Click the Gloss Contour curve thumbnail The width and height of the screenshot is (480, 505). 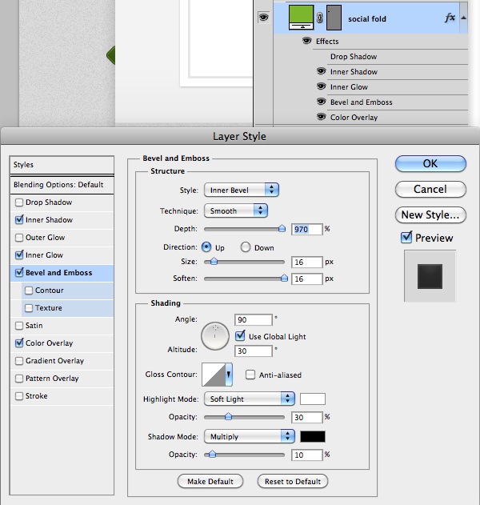click(x=214, y=375)
